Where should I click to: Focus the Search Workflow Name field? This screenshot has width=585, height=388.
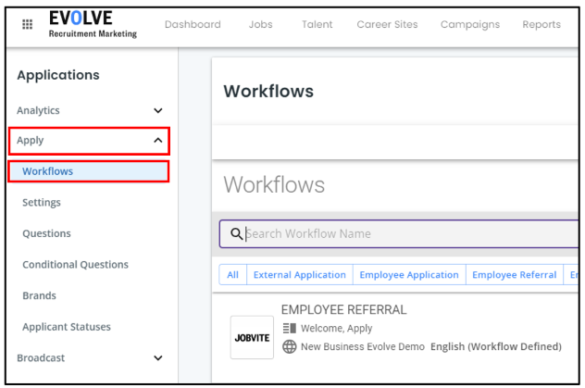(x=399, y=234)
